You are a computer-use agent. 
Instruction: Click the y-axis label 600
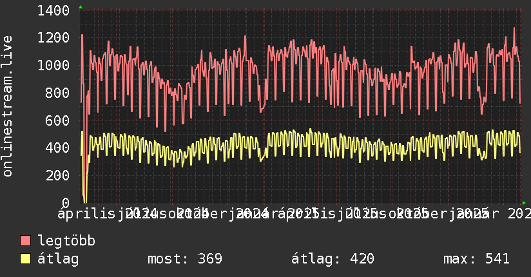pos(57,120)
